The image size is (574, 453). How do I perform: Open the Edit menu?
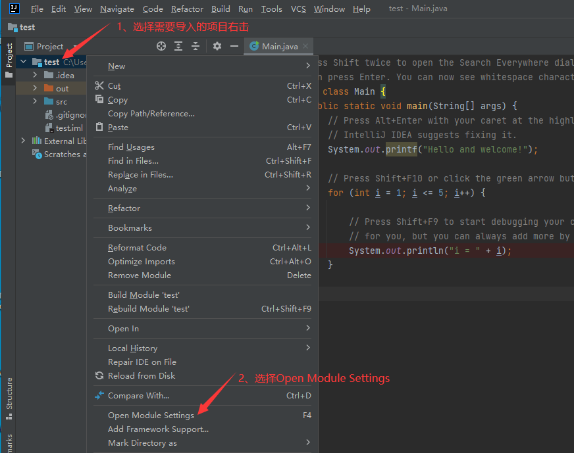tap(59, 9)
